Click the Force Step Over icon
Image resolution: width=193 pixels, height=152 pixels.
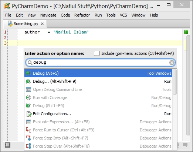tap(28, 146)
